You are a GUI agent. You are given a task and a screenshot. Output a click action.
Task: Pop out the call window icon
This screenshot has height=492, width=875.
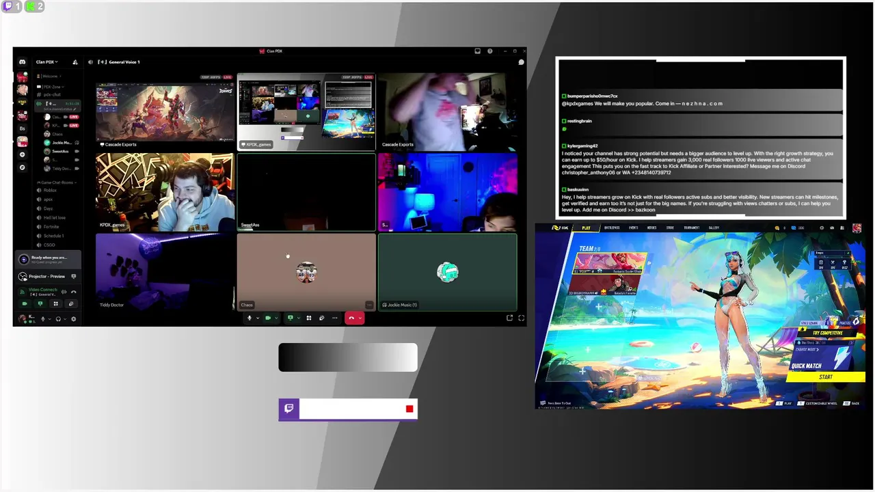click(509, 318)
